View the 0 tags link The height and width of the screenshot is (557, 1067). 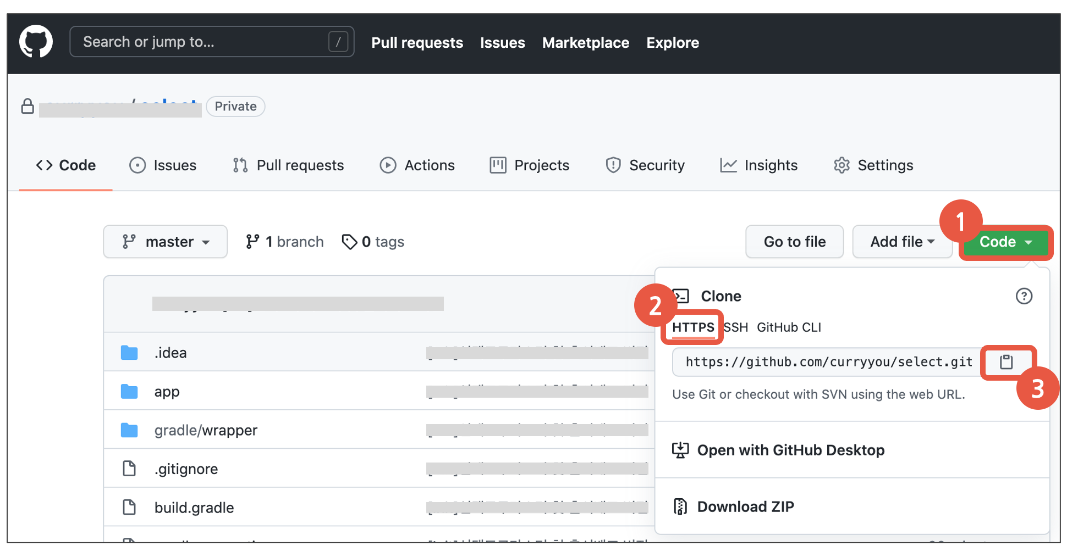pos(373,242)
